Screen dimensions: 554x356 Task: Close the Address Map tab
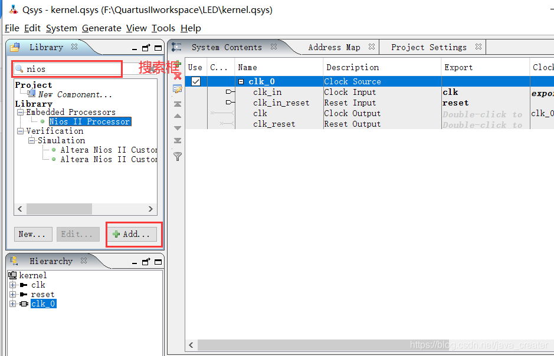pos(371,47)
